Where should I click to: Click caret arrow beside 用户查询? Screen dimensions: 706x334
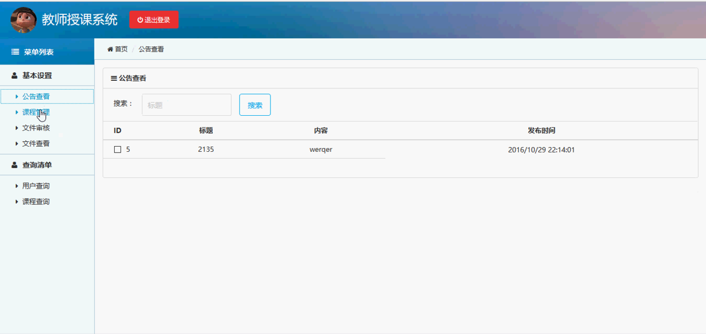(x=17, y=186)
